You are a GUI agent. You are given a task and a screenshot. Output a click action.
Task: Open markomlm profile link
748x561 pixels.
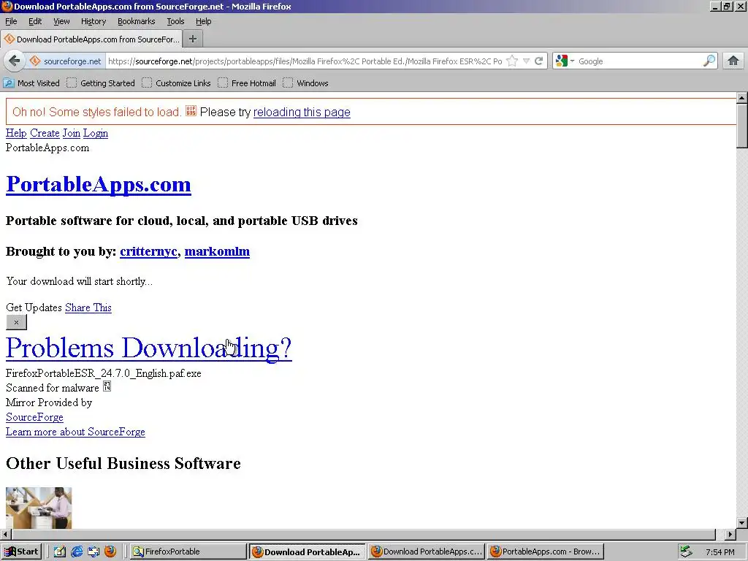coord(217,251)
